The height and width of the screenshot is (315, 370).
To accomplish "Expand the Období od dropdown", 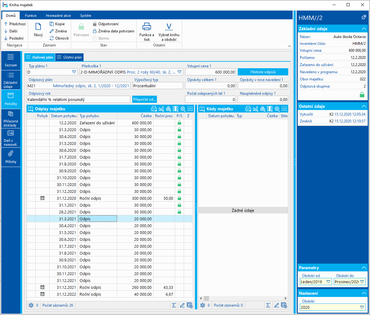I will pos(328,282).
